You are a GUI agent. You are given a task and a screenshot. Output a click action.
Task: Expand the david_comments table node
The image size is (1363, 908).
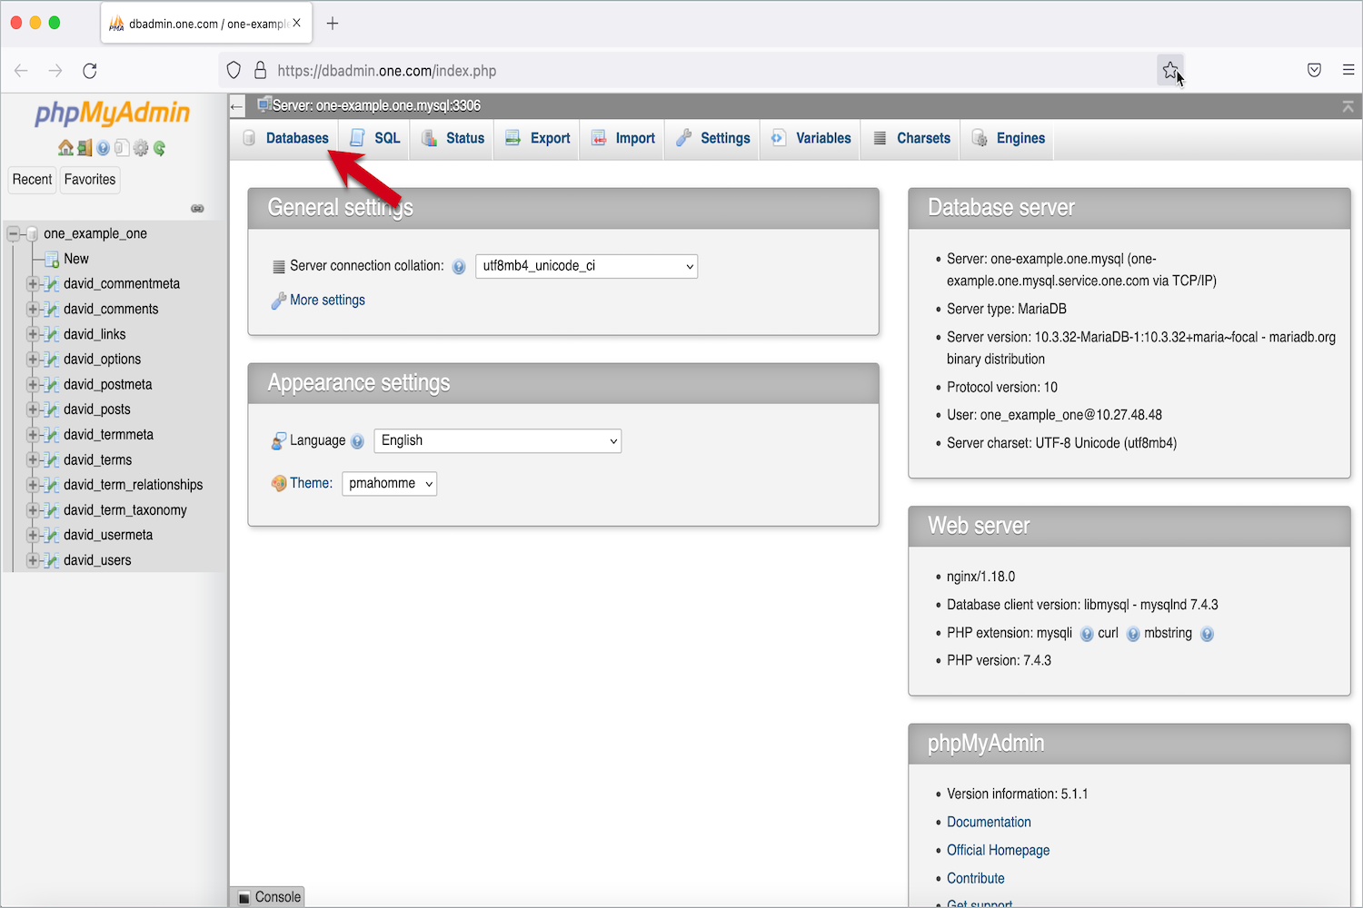coord(33,310)
